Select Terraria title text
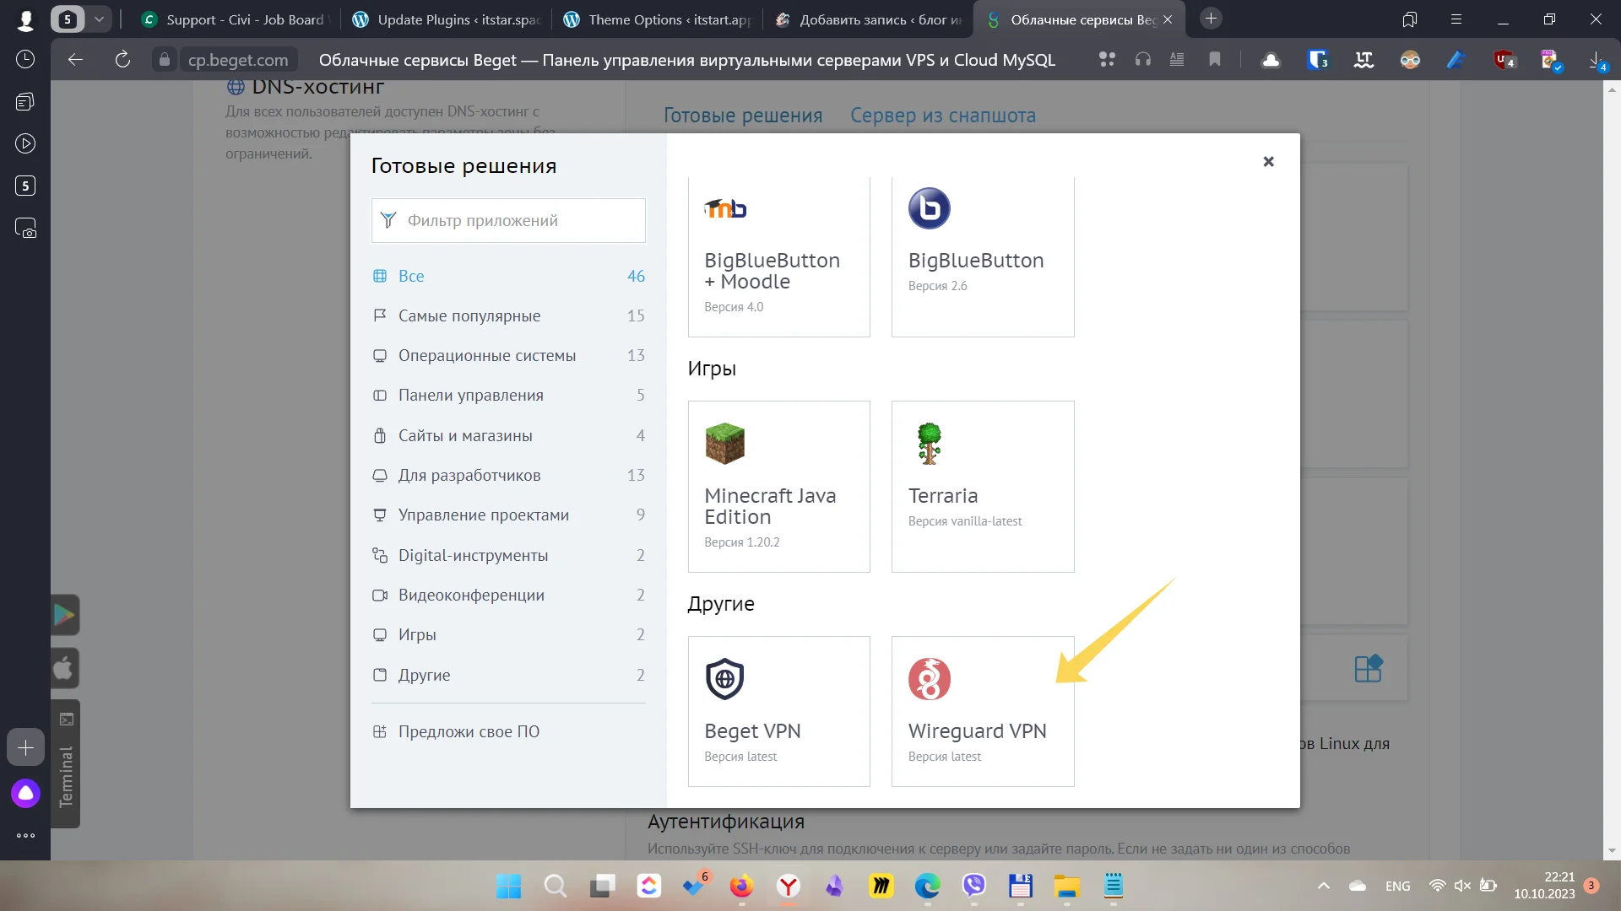Screen dimensions: 1621x911 [x=943, y=496]
